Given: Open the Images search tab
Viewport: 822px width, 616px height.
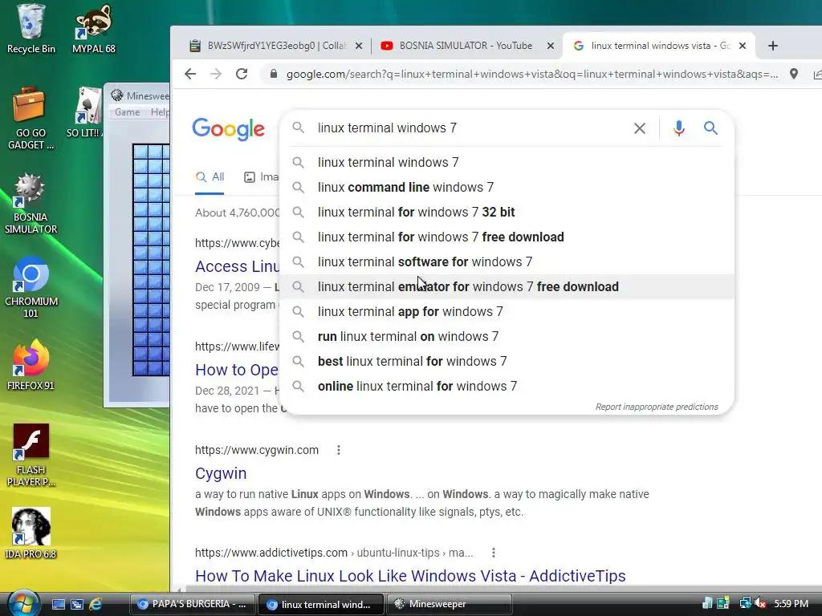Looking at the screenshot, I should pyautogui.click(x=262, y=177).
